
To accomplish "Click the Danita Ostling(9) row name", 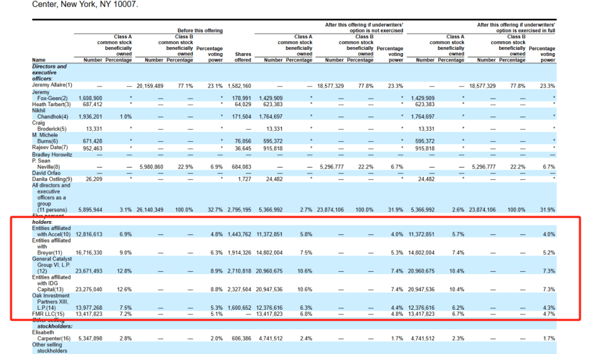I will click(x=52, y=179).
